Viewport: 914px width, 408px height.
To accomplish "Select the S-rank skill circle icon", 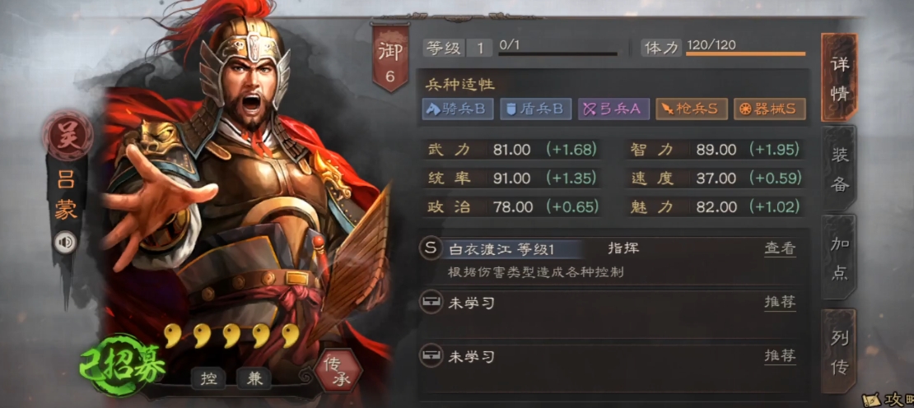I will [x=430, y=248].
